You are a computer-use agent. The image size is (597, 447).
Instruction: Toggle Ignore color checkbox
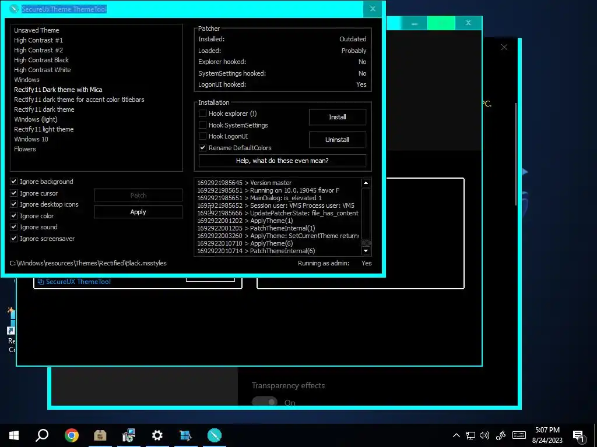click(14, 216)
